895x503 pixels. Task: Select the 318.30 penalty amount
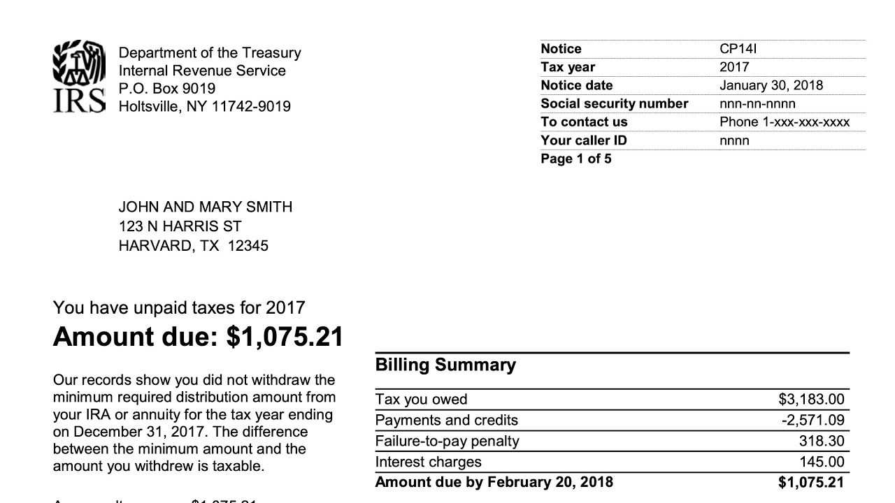pyautogui.click(x=822, y=441)
